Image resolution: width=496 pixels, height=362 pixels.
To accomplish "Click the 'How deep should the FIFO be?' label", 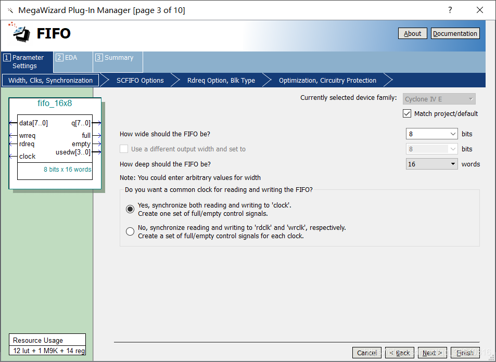I will pyautogui.click(x=165, y=164).
